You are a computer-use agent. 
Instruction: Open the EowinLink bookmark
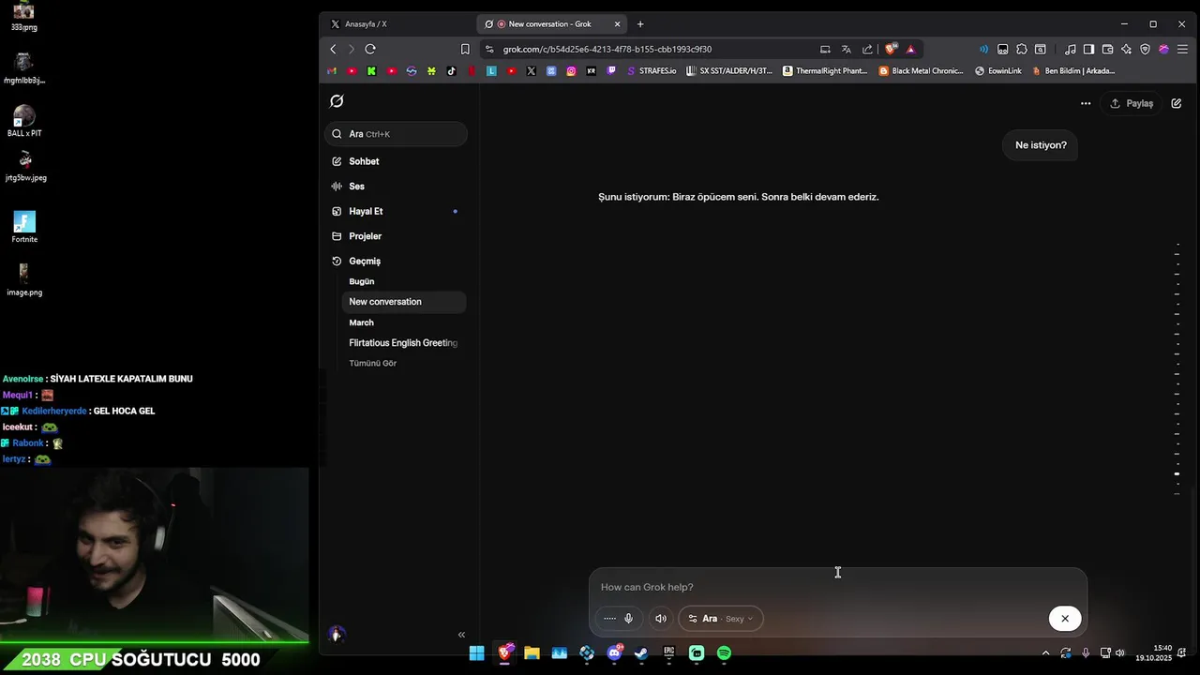pyautogui.click(x=998, y=70)
